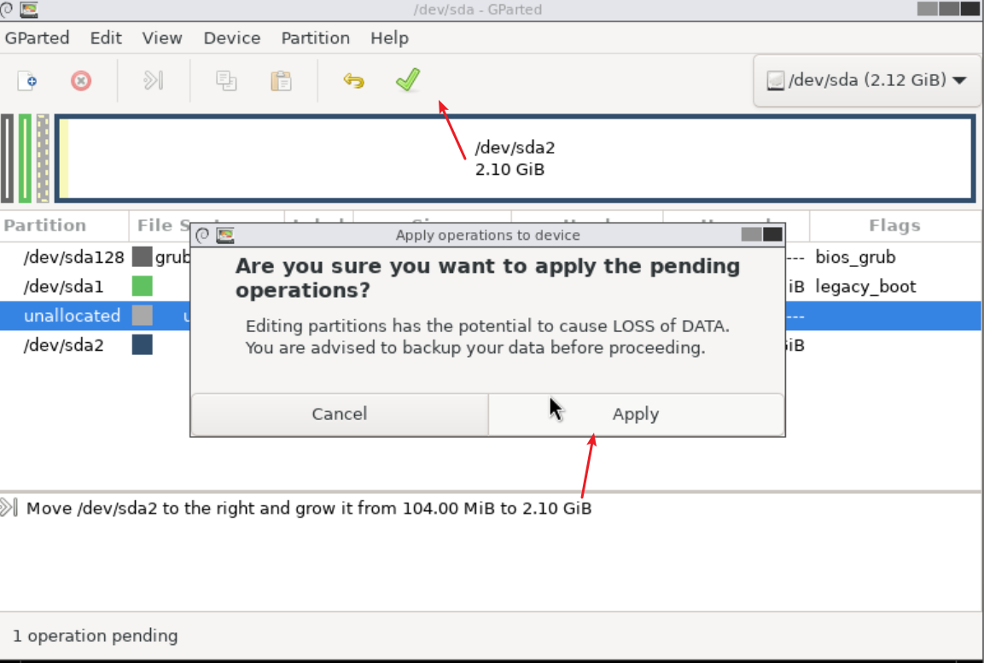Open the Partition menu

click(315, 38)
